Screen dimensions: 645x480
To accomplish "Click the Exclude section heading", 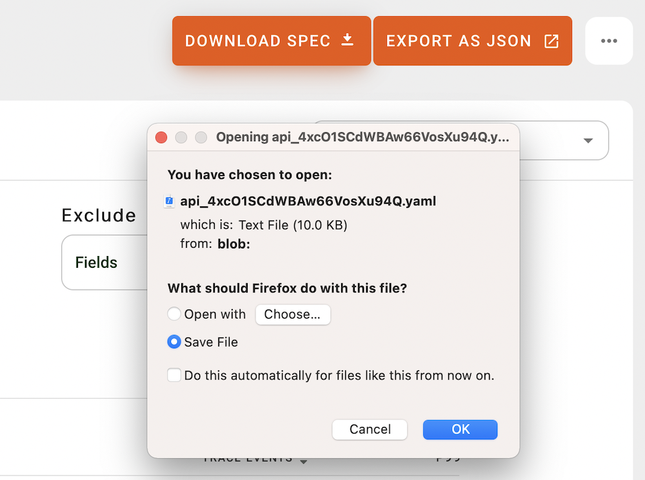I will pos(98,215).
